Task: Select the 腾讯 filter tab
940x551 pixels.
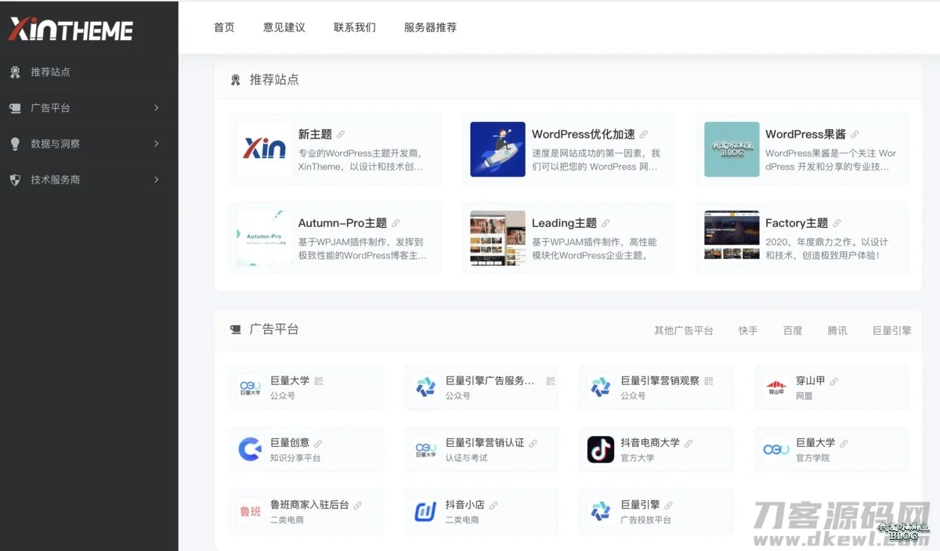Action: tap(837, 330)
